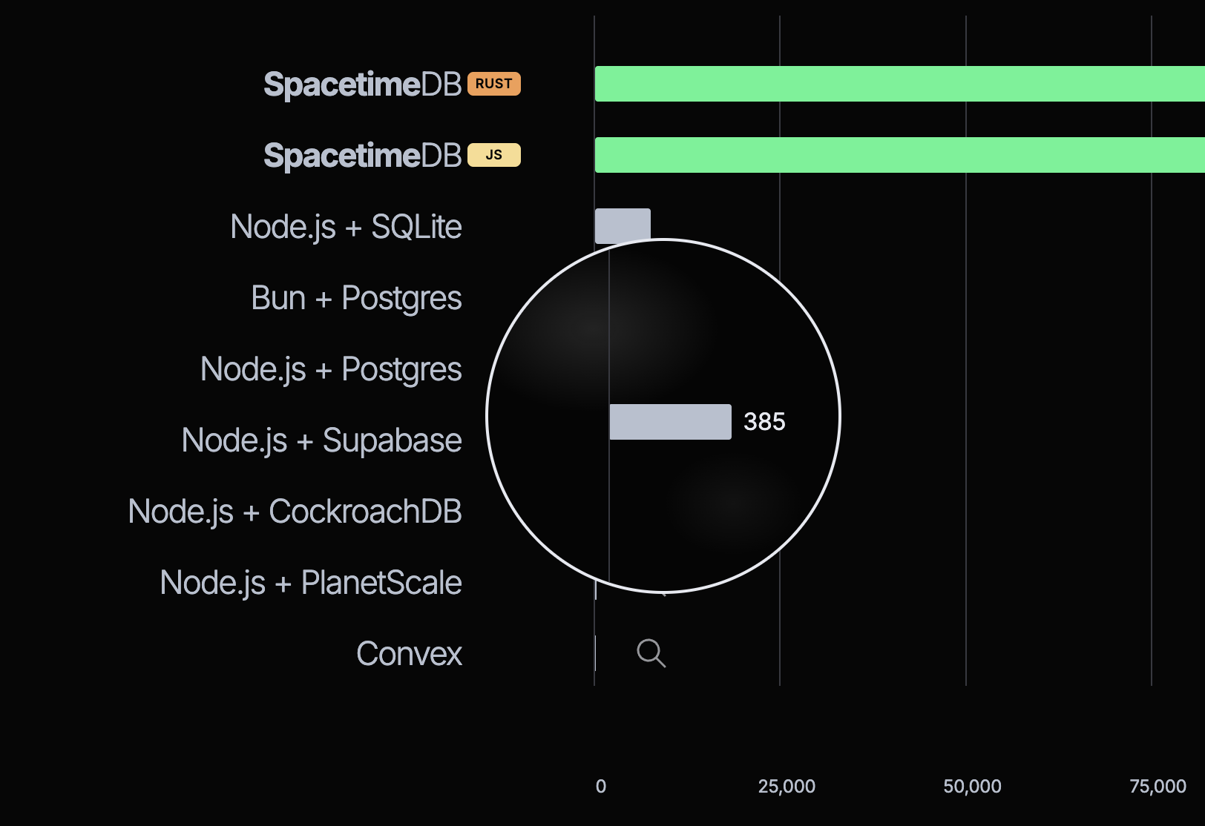Click the 385 value label
The image size is (1205, 826).
tap(764, 422)
